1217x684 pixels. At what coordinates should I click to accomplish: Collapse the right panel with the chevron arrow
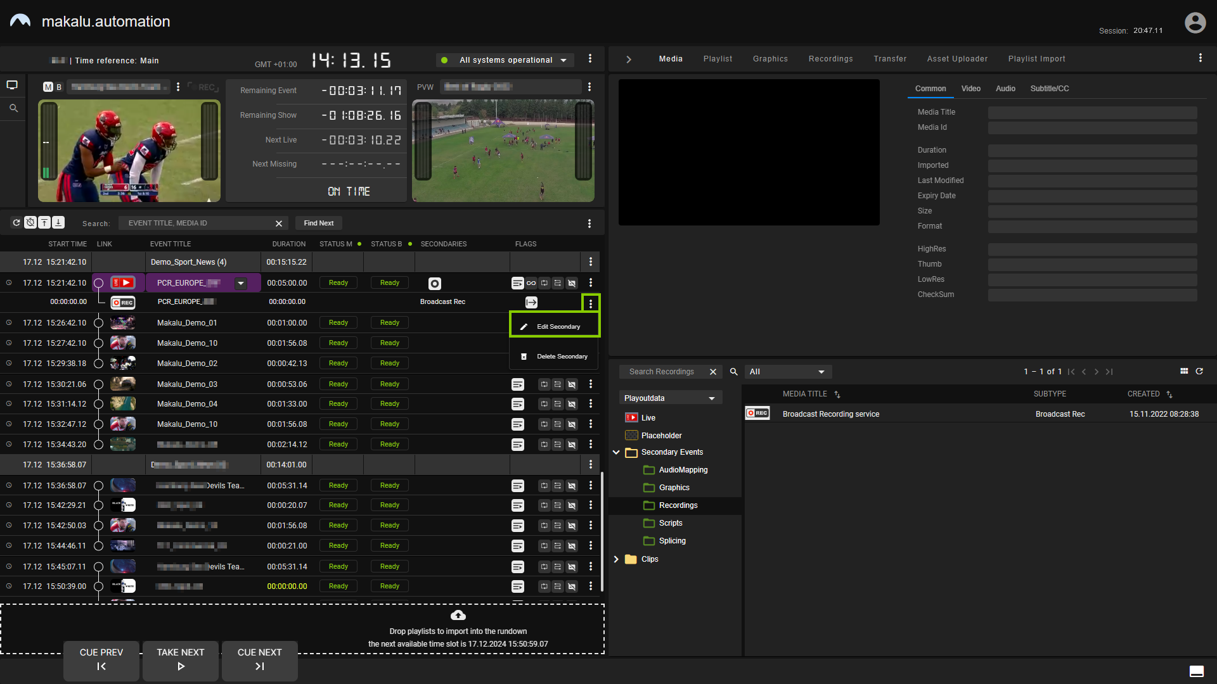click(x=629, y=59)
